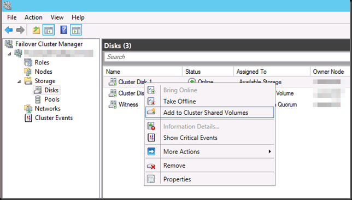Screen dimensions: 352x200
Task: Sort by the Owner Node column header
Action: pyautogui.click(x=330, y=72)
